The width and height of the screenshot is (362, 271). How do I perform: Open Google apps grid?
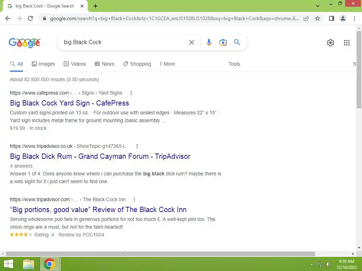[346, 43]
